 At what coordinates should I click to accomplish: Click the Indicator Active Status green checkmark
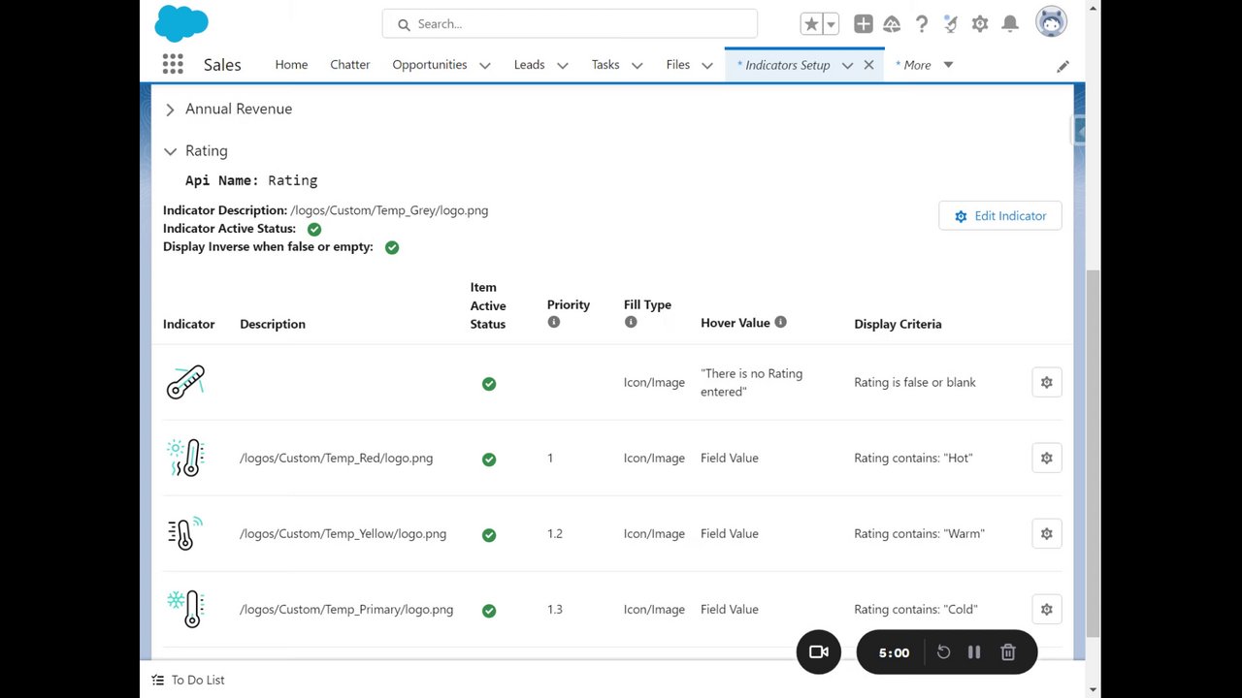coord(314,230)
